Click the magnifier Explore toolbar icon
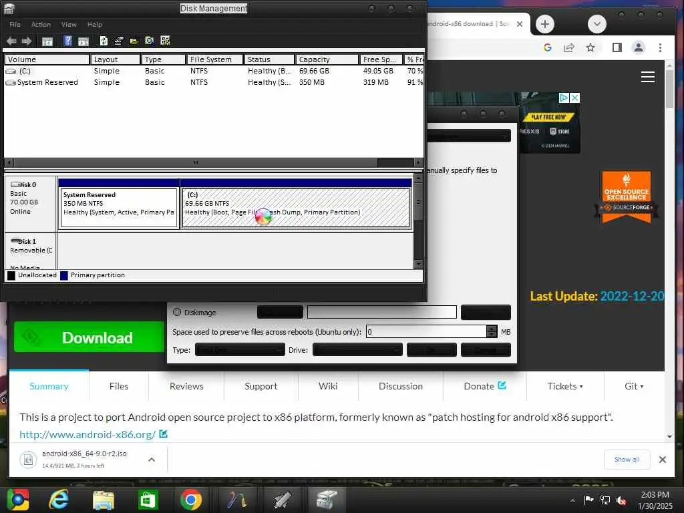 (x=149, y=41)
